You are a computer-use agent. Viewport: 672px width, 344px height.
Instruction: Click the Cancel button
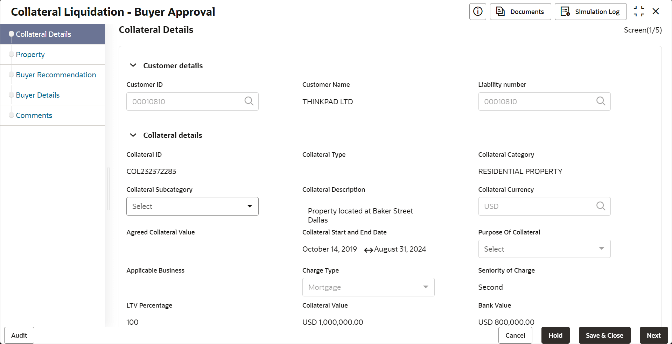pyautogui.click(x=515, y=335)
